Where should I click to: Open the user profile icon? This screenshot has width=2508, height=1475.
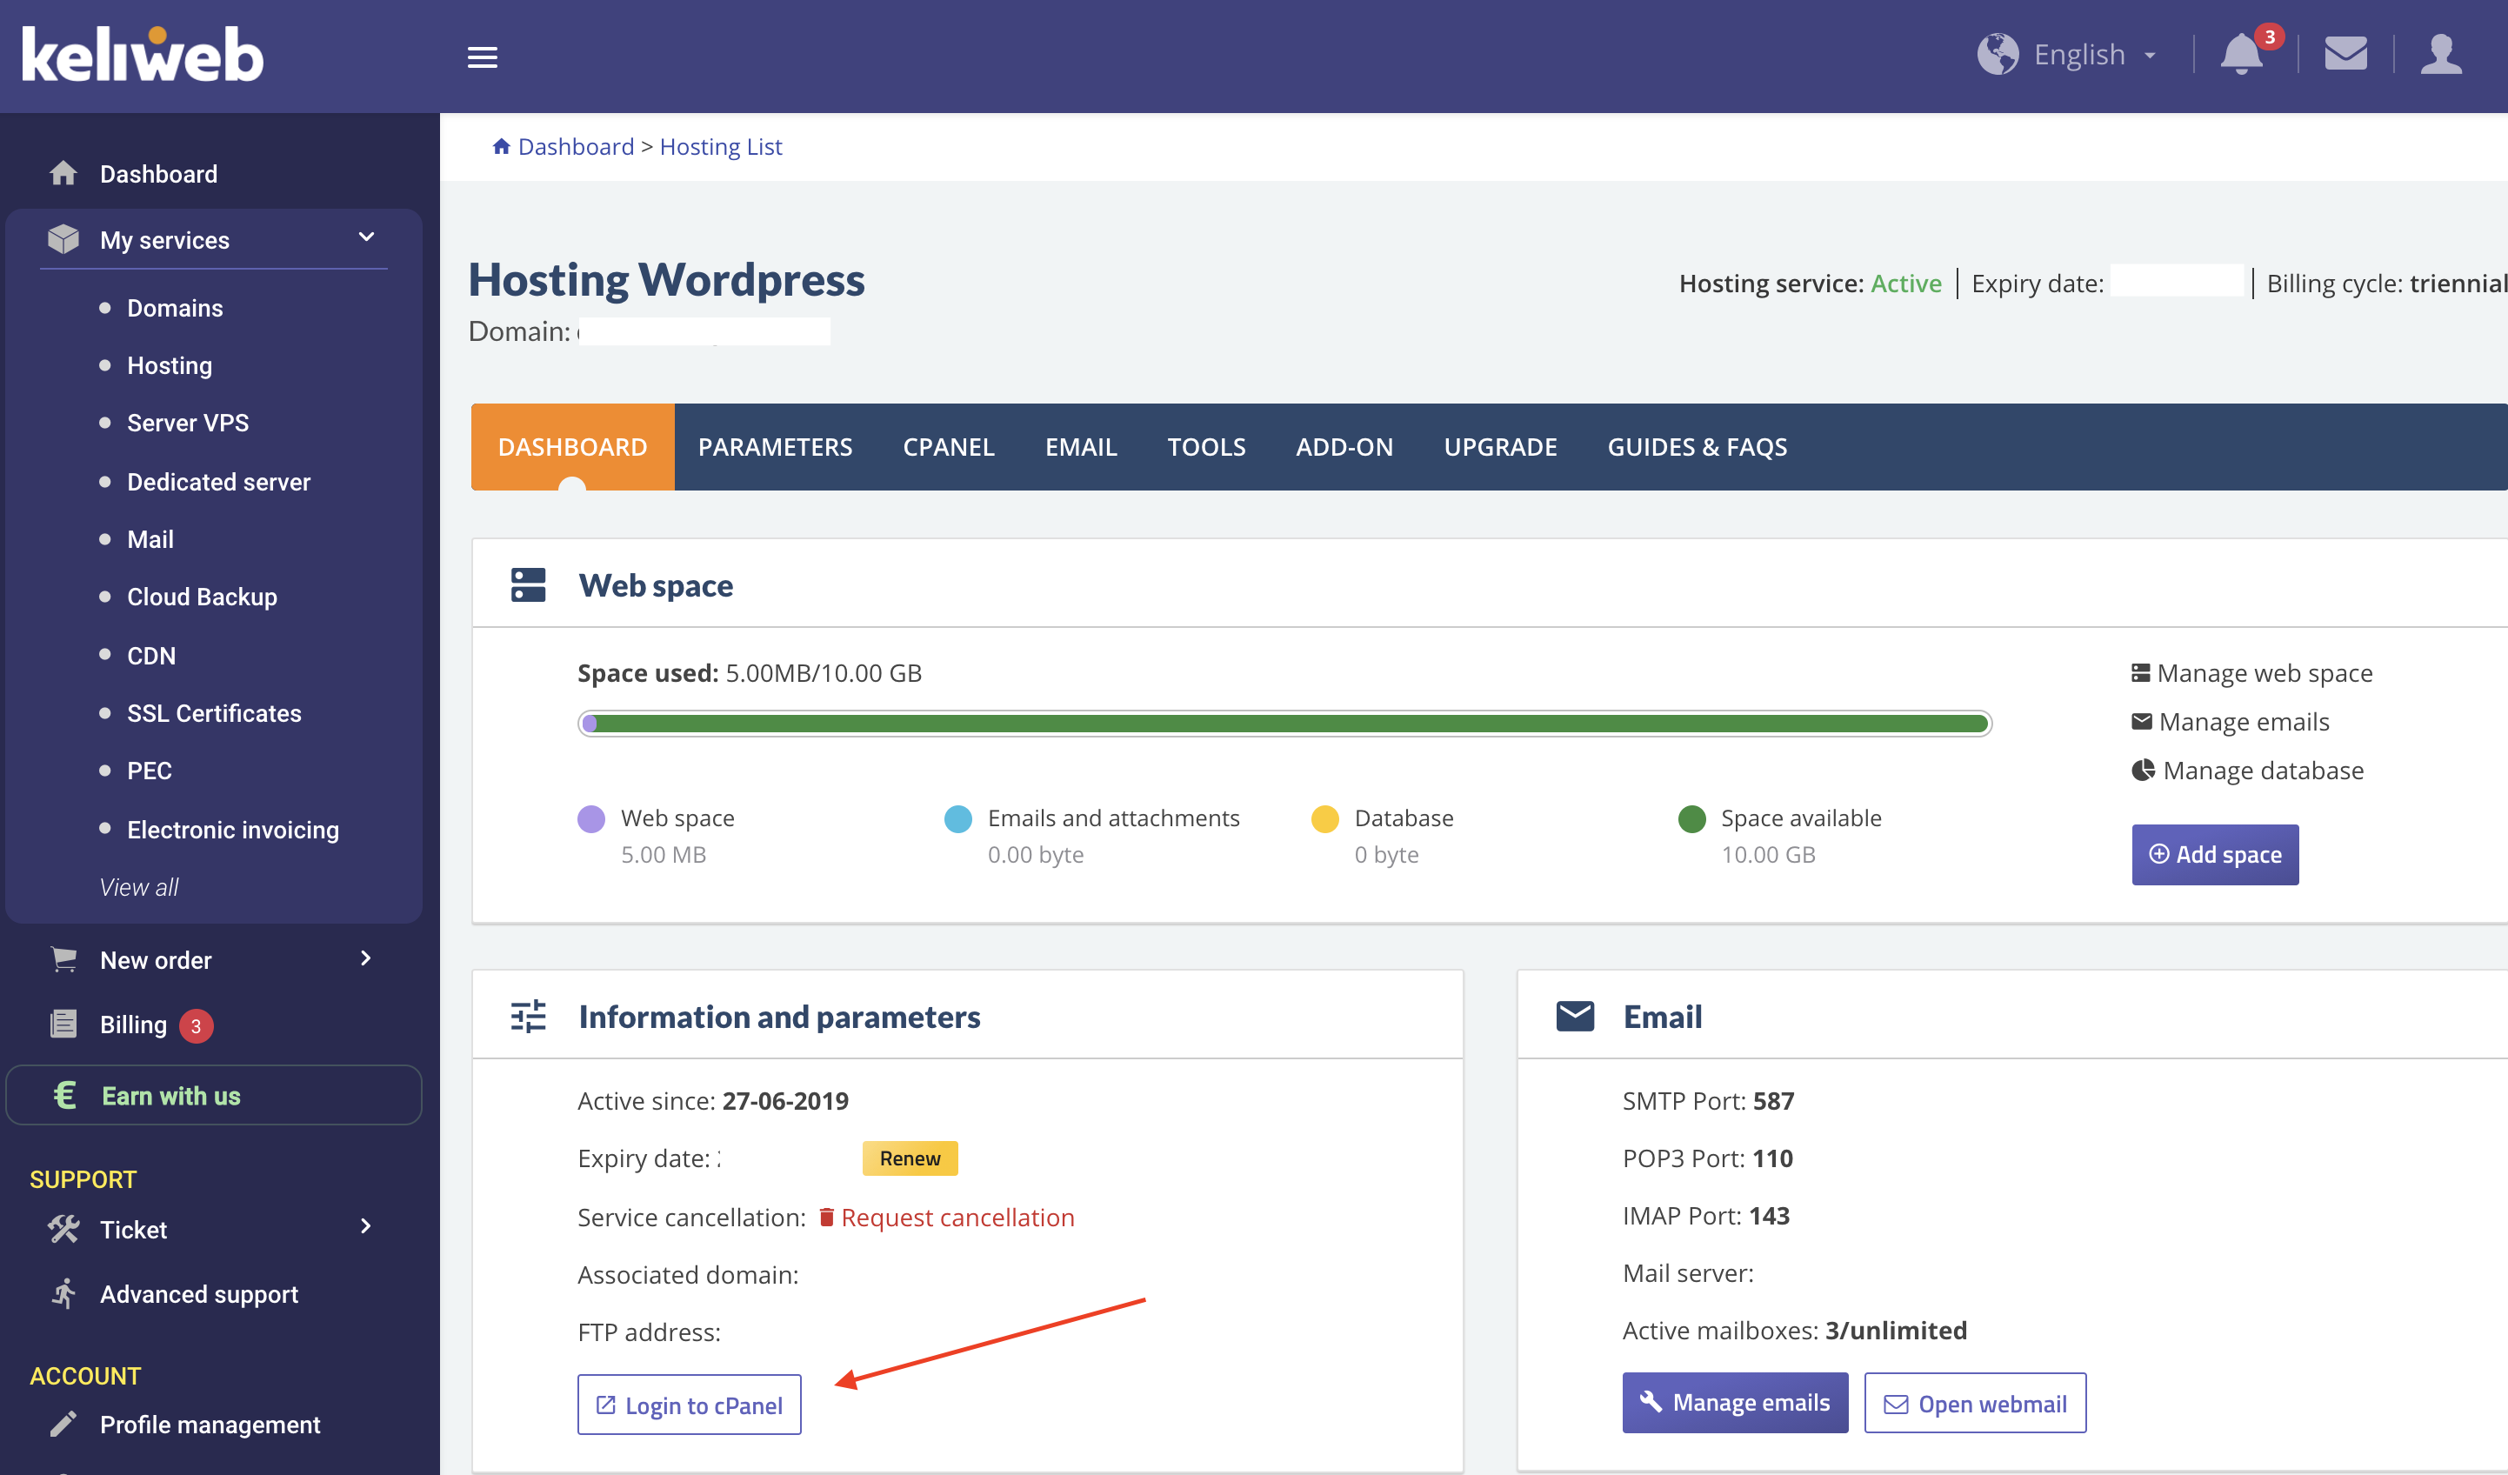click(x=2441, y=54)
